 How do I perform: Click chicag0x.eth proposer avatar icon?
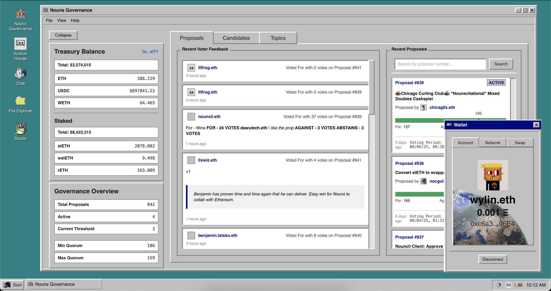pyautogui.click(x=424, y=108)
